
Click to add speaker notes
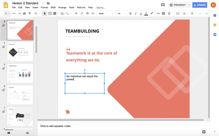point(55,126)
